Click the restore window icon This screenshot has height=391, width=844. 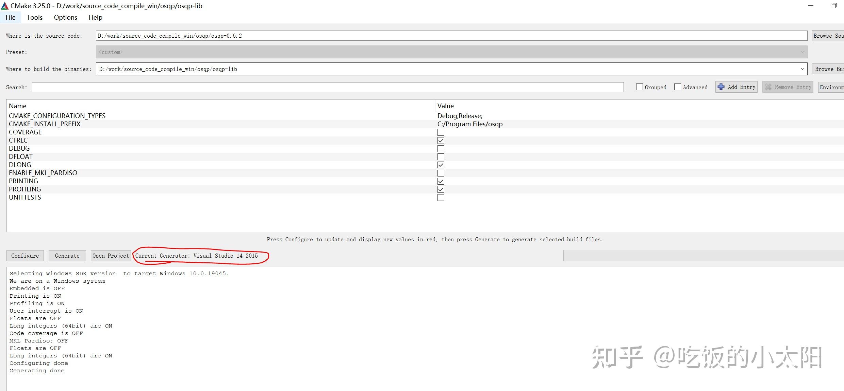click(x=834, y=6)
